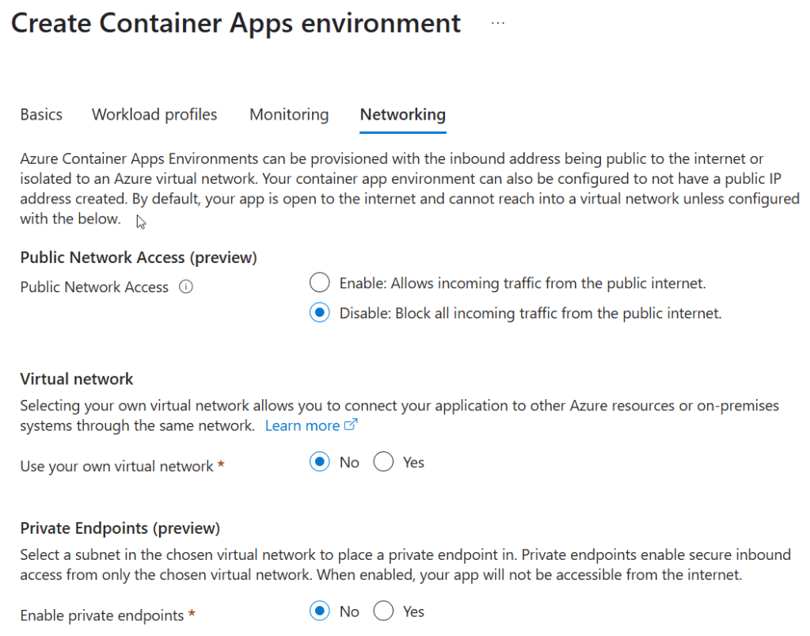This screenshot has height=636, width=810.
Task: Enable private endpoints by selecting Yes
Action: (383, 611)
